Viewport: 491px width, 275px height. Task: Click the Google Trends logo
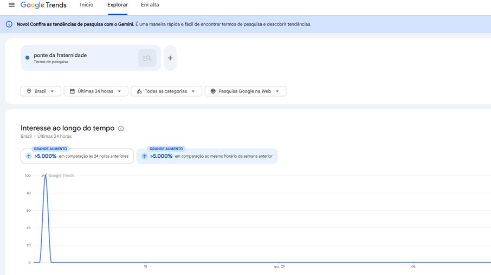[43, 5]
